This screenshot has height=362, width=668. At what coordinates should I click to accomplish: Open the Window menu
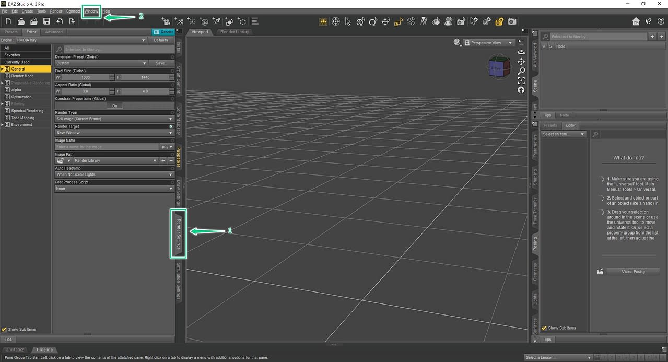point(91,11)
